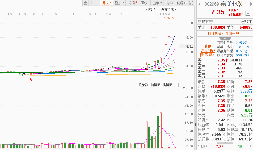The height and width of the screenshot is (150, 253).
Task: Go to next stock with right arrow
Action: [251, 4]
